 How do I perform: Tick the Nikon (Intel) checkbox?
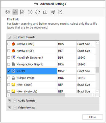[9, 85]
